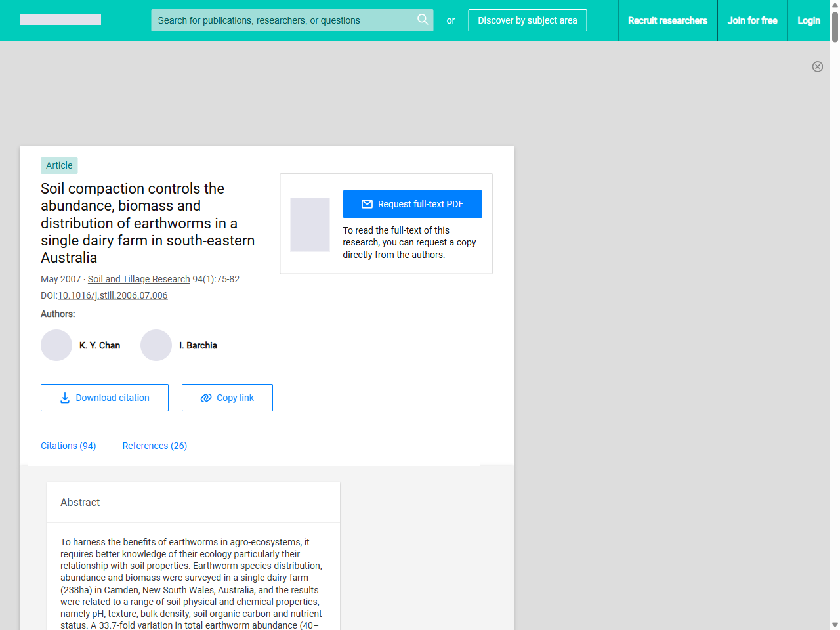Click the search magnifier icon

coord(423,20)
